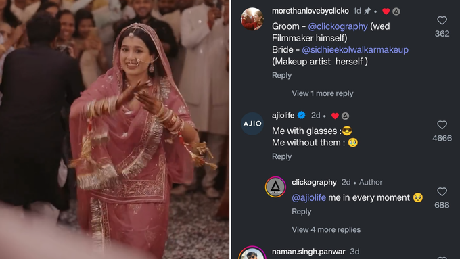Expand View 4 more replies
The image size is (460, 259).
pyautogui.click(x=326, y=229)
